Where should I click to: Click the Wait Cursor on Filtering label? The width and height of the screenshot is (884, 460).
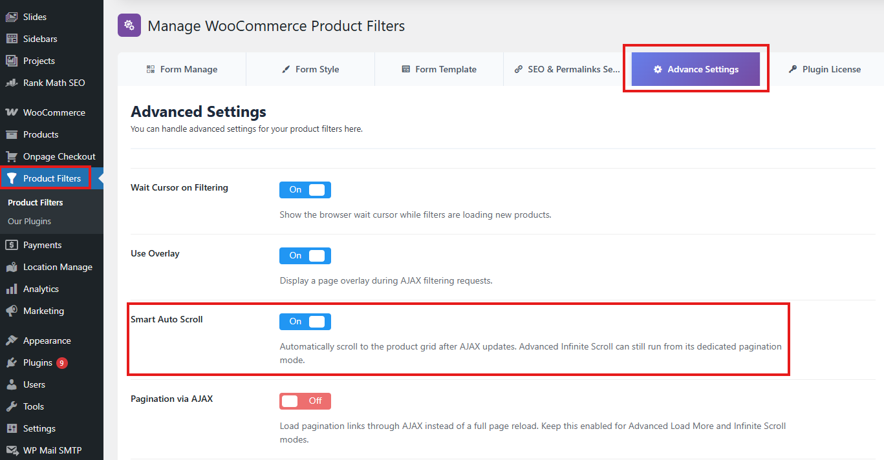tap(179, 187)
